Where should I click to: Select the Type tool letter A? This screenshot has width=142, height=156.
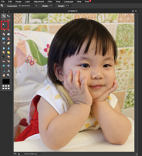coord(9,71)
